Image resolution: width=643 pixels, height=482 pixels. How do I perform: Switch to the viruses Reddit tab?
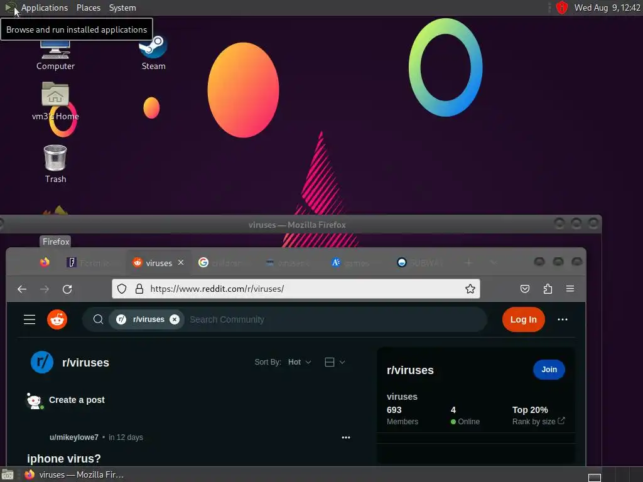coord(158,263)
